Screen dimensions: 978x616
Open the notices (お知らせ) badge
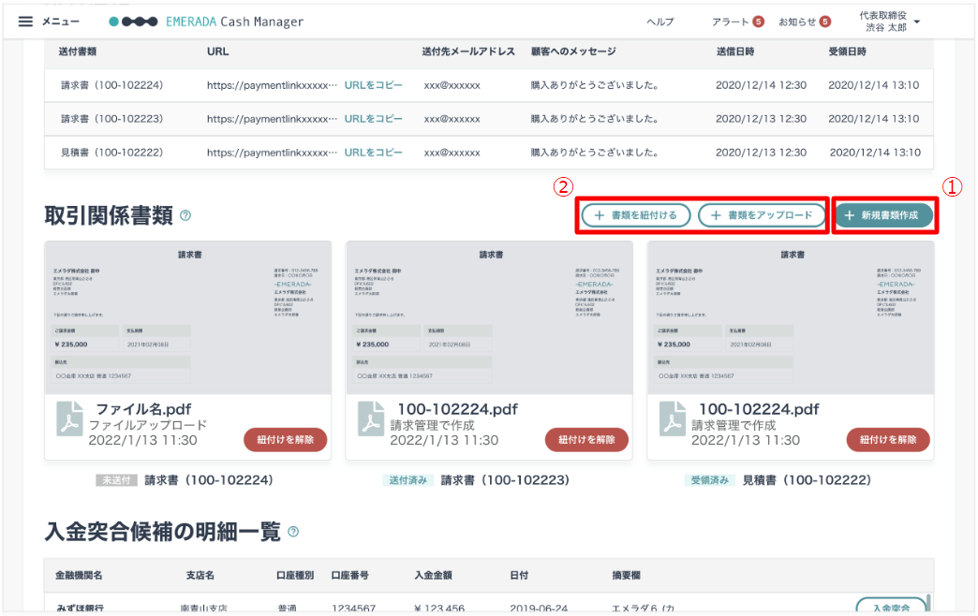824,22
